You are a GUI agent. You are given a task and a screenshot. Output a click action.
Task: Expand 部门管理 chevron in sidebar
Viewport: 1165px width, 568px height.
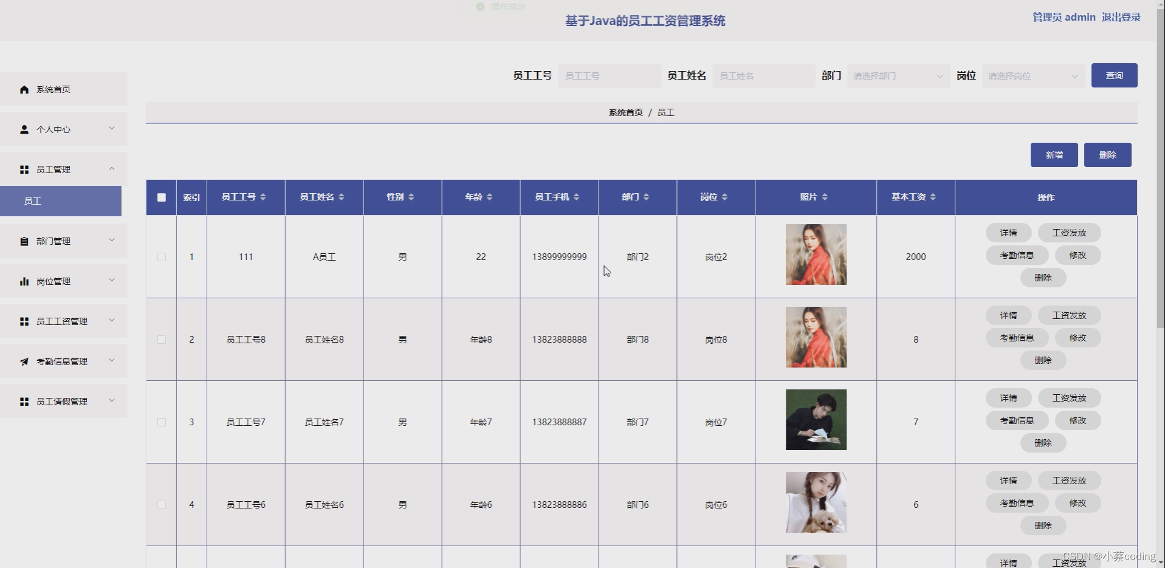coord(112,240)
